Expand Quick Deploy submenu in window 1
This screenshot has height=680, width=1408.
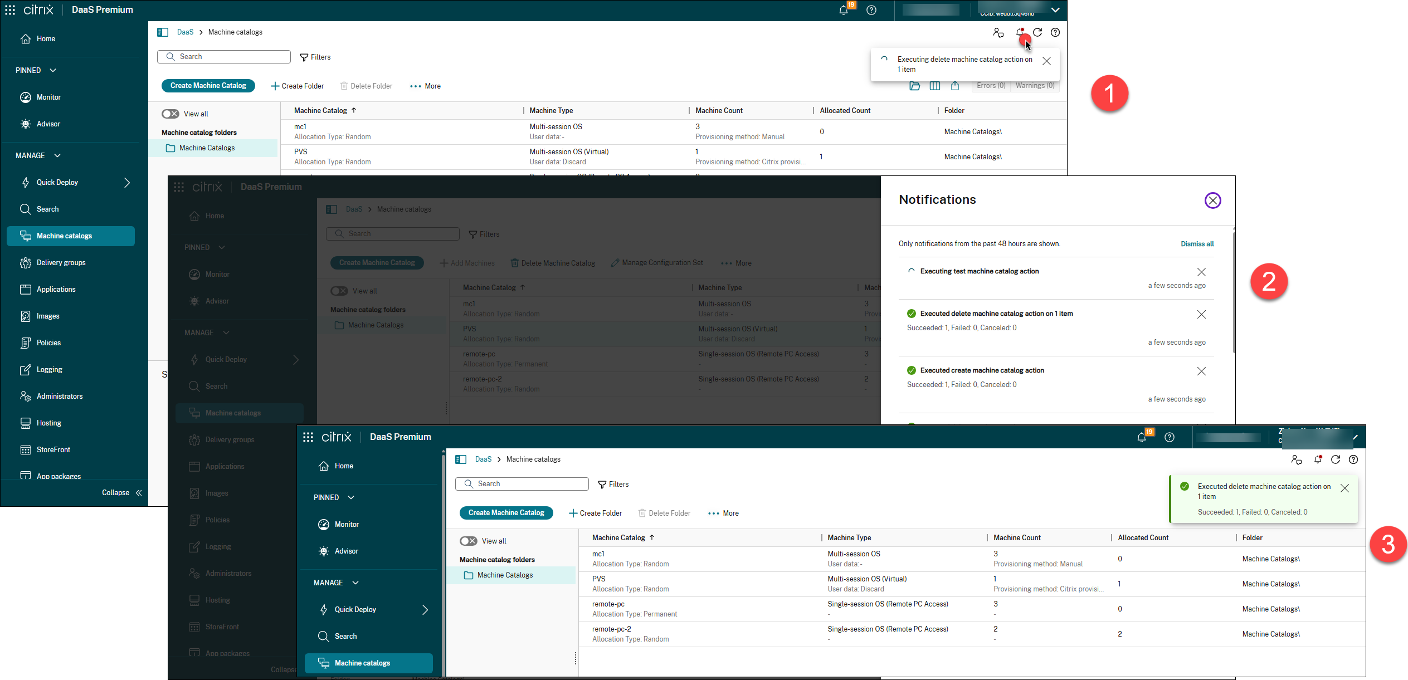point(127,183)
